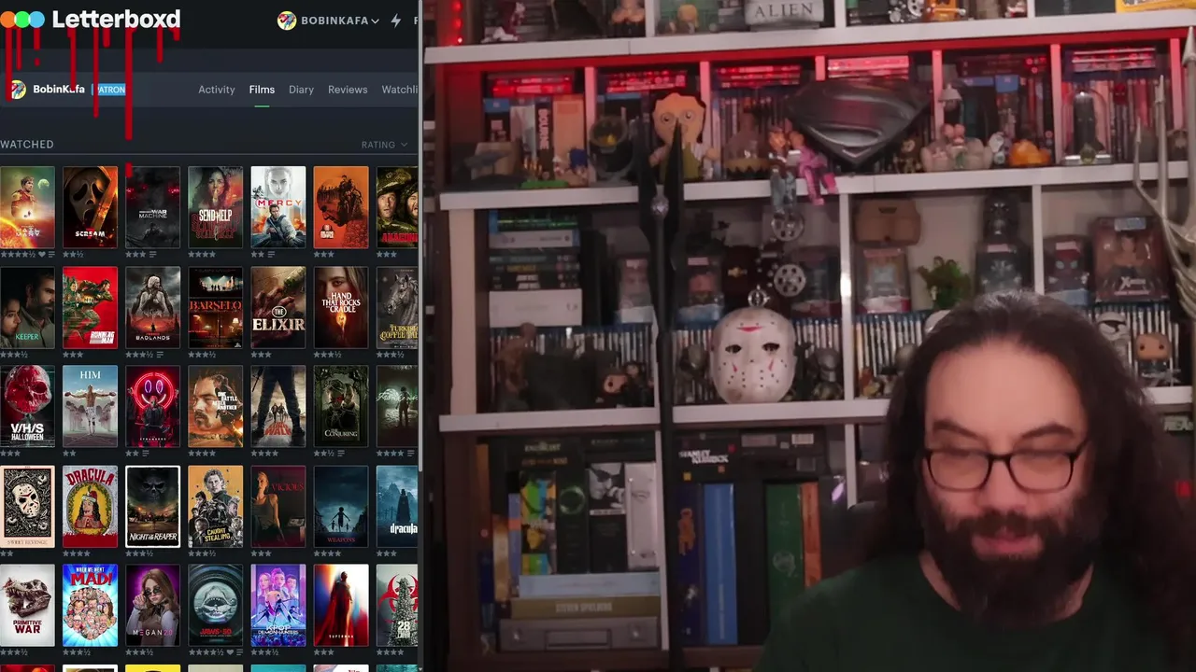Open the Turkish Coffee Table poster

pyautogui.click(x=397, y=308)
